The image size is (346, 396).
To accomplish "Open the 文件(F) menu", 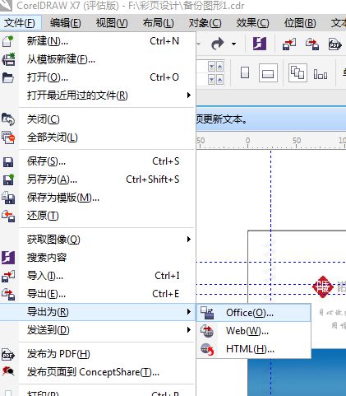I will [20, 23].
